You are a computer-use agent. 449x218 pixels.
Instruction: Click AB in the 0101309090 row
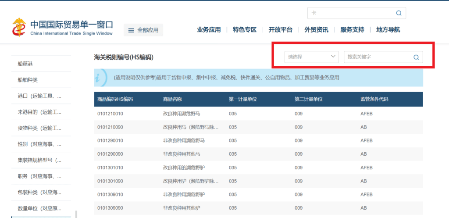click(363, 208)
